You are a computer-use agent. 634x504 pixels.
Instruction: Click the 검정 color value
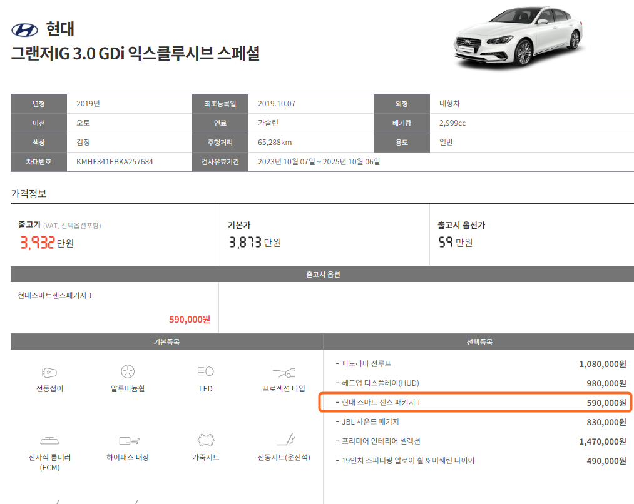[x=83, y=143]
